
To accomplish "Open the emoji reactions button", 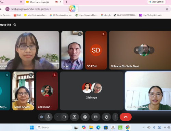I will tap(85, 117).
